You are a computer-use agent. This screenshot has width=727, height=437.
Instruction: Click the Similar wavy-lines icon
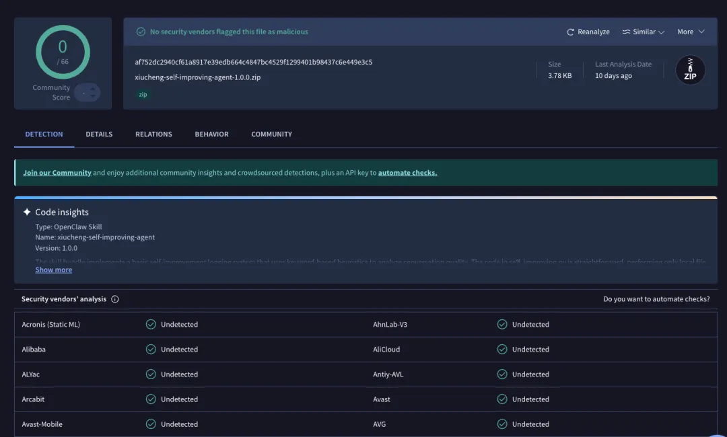[626, 32]
